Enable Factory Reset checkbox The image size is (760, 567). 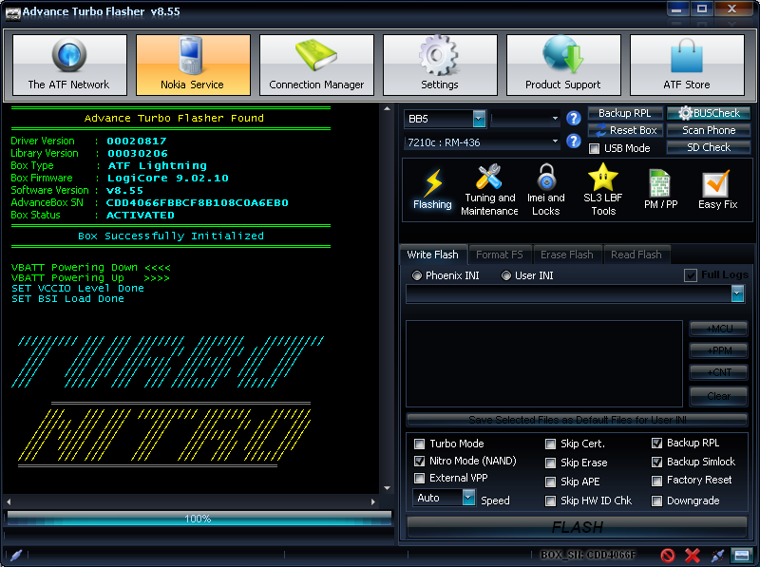[x=656, y=481]
